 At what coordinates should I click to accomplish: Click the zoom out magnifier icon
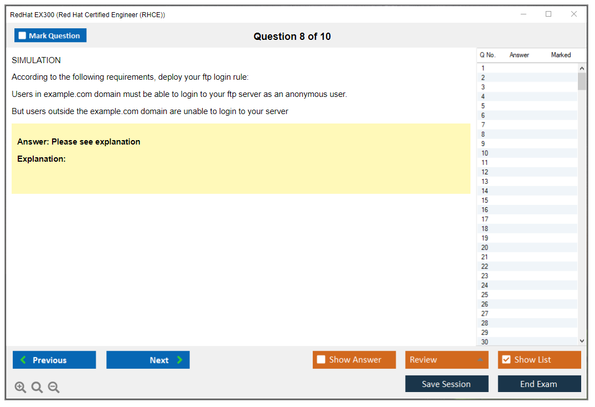coord(54,388)
